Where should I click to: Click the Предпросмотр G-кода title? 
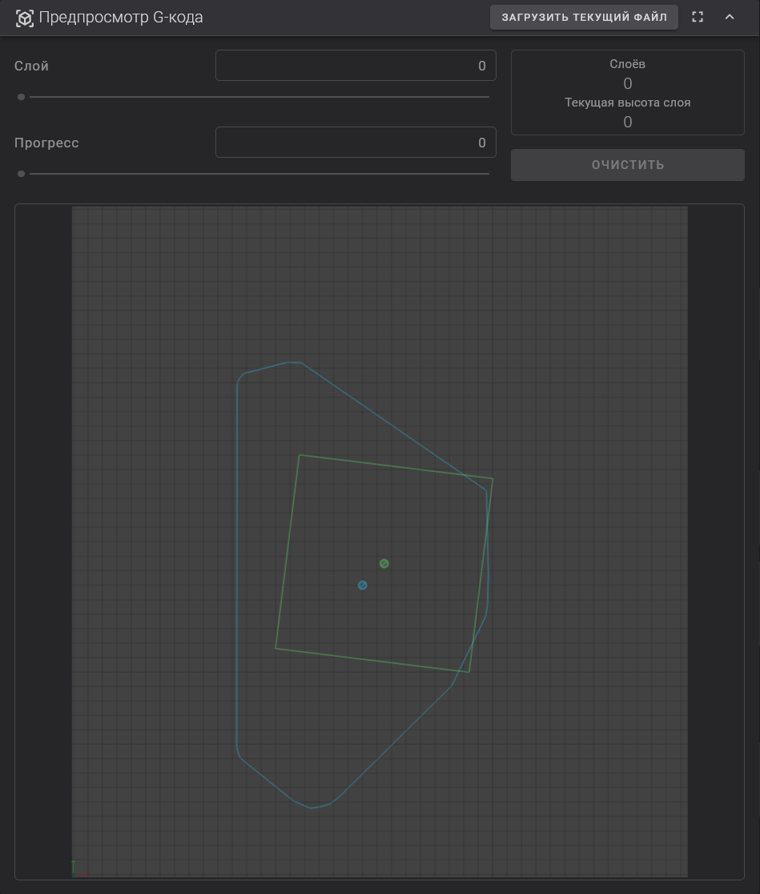[121, 17]
